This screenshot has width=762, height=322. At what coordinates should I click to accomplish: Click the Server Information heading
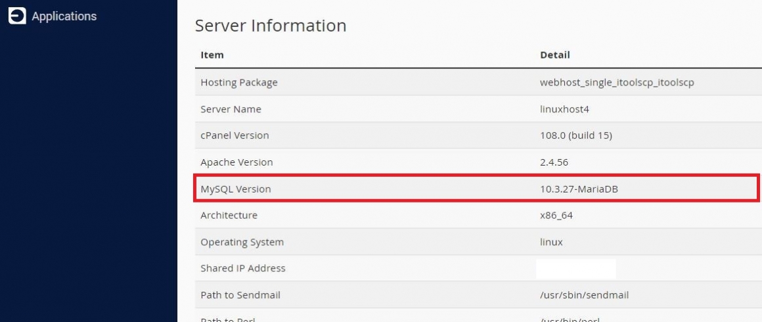click(271, 25)
